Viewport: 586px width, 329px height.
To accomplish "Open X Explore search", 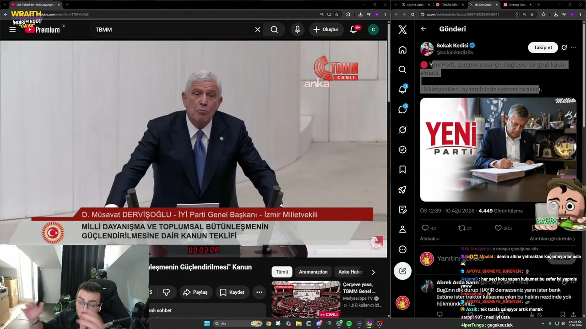I will [x=402, y=69].
